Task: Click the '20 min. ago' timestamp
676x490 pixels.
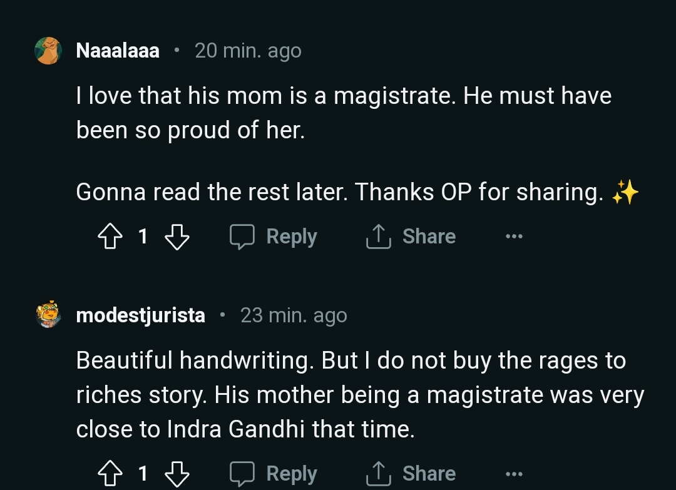Action: (x=248, y=51)
